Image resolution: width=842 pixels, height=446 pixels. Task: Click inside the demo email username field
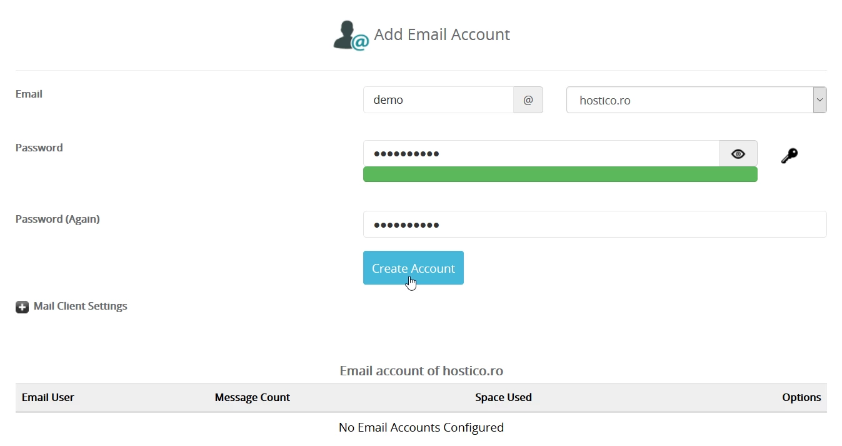coord(438,99)
